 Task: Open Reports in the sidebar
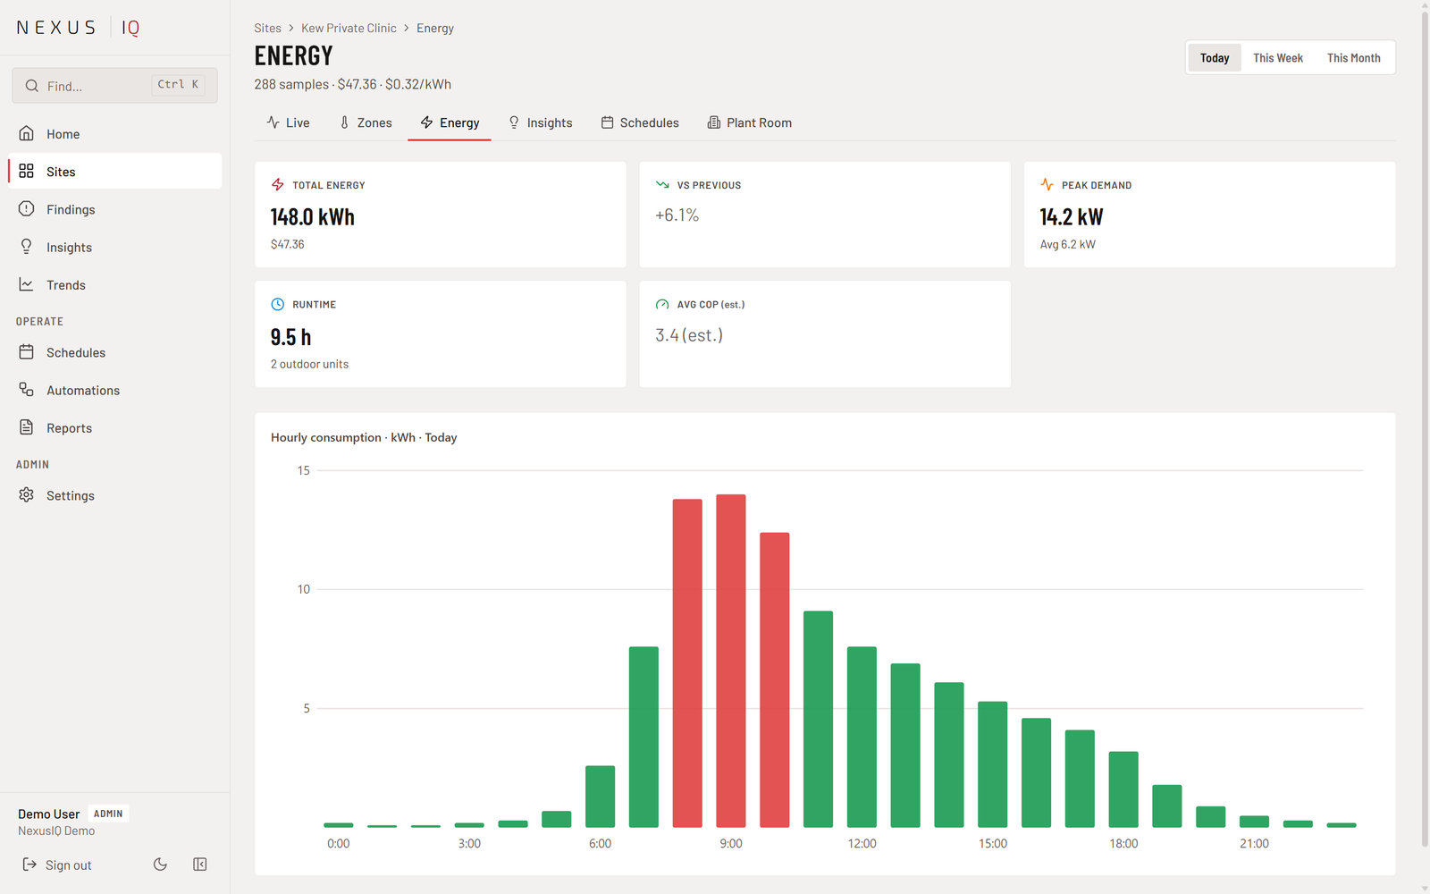(115, 427)
